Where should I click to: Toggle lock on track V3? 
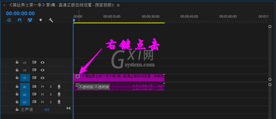pyautogui.click(x=17, y=62)
